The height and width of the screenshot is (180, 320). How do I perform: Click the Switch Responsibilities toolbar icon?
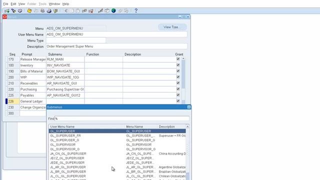point(42,11)
